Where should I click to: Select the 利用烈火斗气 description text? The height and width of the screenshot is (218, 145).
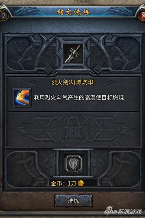point(79,98)
